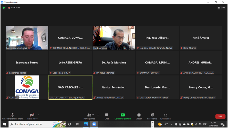Click the COMAGA REUNION name label
The width and height of the screenshot is (228, 128).
click(x=149, y=73)
